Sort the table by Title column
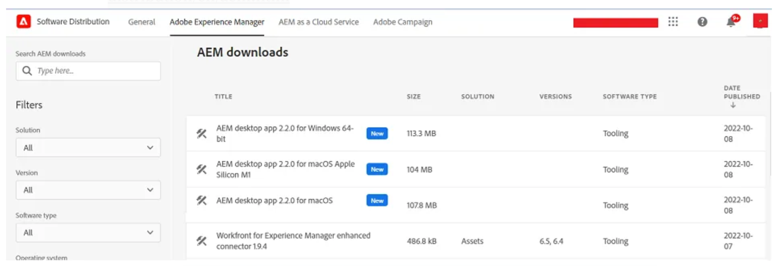Screen dimensions: 782x266 click(223, 97)
